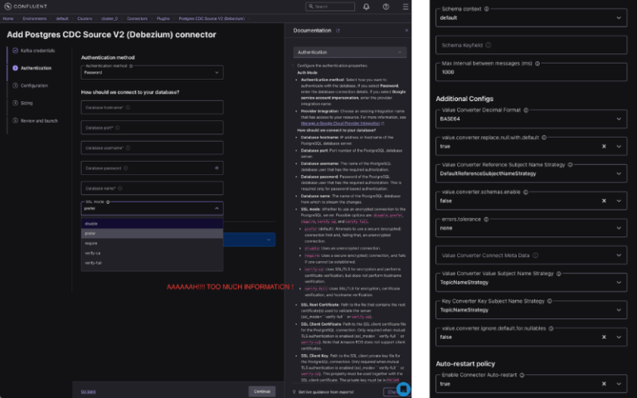Open the errors.tolerance dropdown
Screen dimensions: 637x398
point(530,228)
